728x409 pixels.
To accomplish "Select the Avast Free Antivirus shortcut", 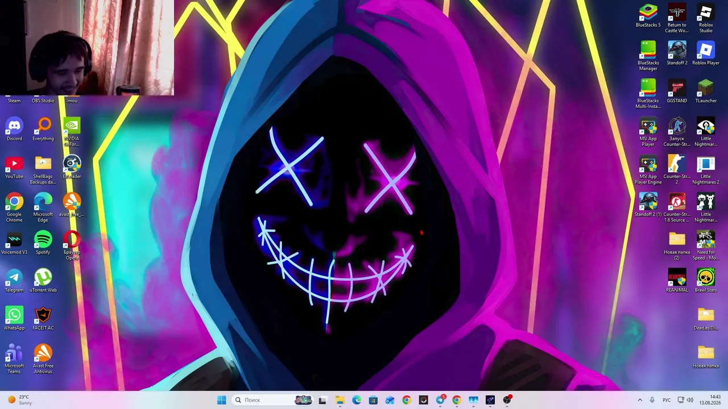I will tap(43, 360).
